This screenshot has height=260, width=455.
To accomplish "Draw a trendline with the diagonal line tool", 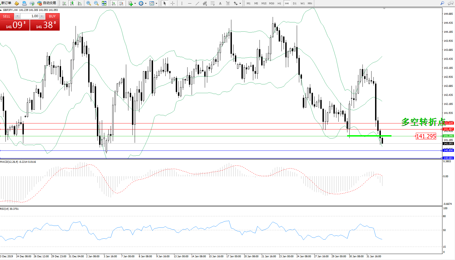I will pyautogui.click(x=197, y=3).
